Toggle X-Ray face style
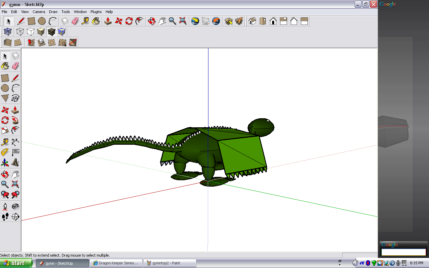The width and height of the screenshot is (429, 268). (x=8, y=32)
